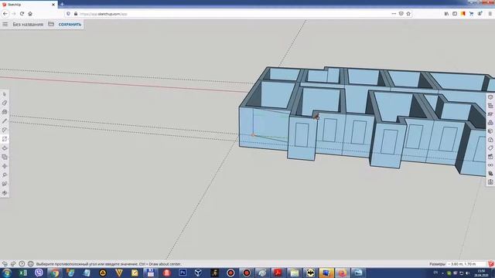495x278 pixels.
Task: Open Viber from the taskbar
Action: tap(39, 273)
